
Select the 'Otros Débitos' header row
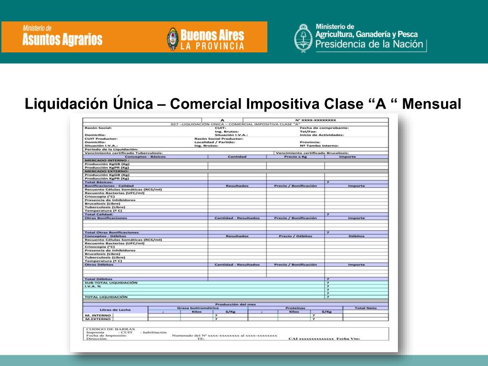(235, 265)
